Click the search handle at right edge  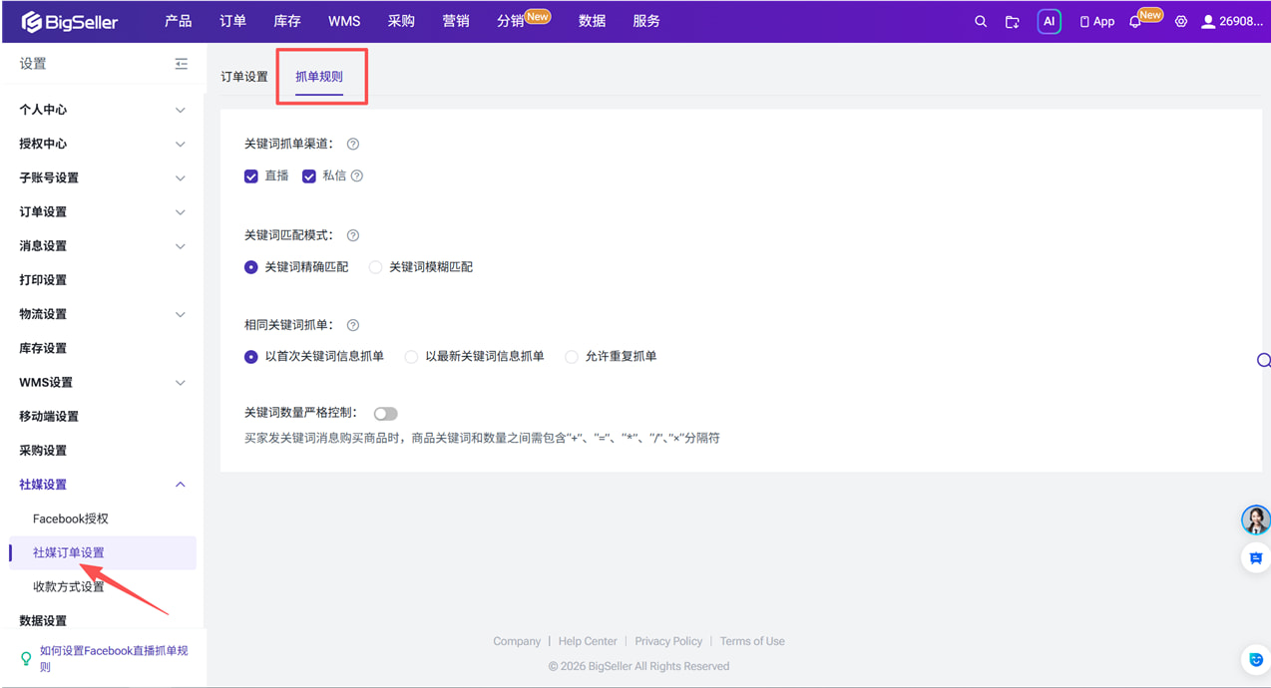click(1263, 360)
